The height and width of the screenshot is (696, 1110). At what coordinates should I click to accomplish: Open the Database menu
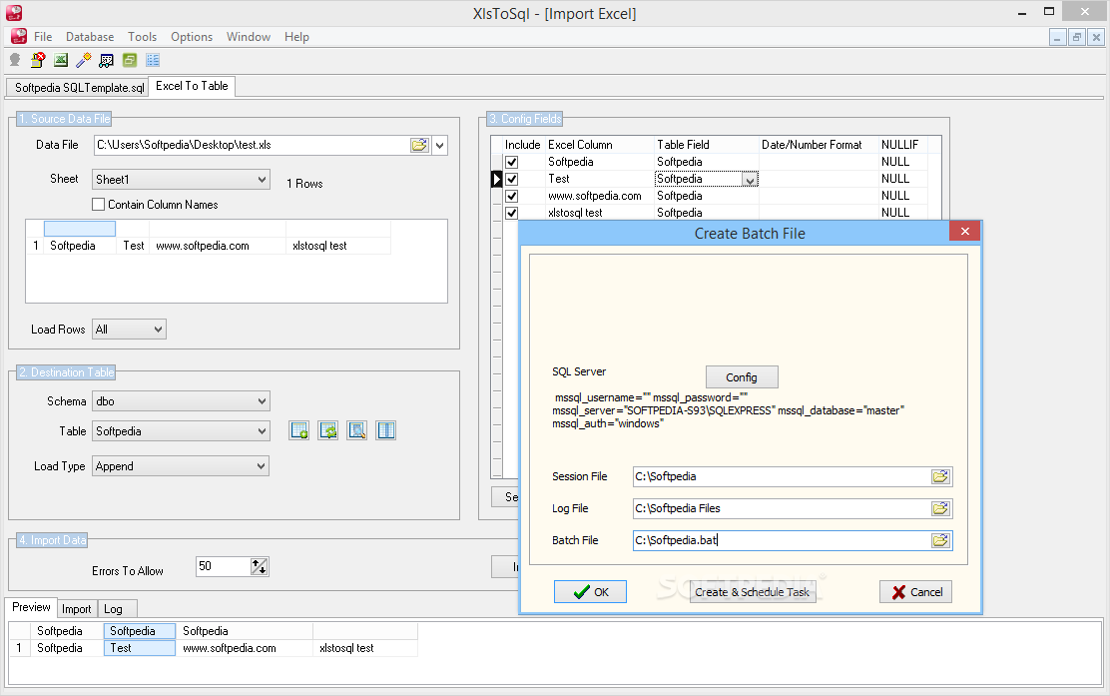click(x=90, y=37)
